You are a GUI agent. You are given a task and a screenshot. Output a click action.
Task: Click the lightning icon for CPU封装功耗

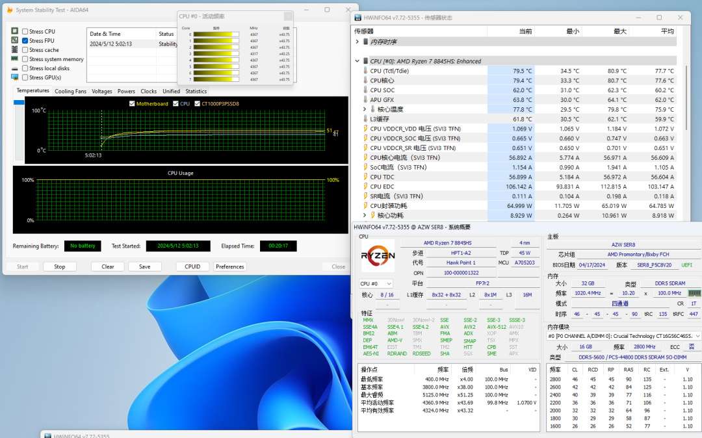[x=365, y=206]
